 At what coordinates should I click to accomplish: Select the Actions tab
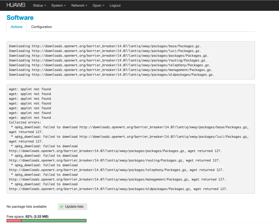pyautogui.click(x=17, y=27)
